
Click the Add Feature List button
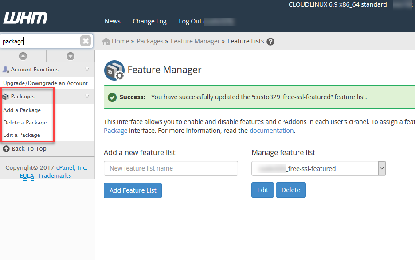click(x=133, y=190)
